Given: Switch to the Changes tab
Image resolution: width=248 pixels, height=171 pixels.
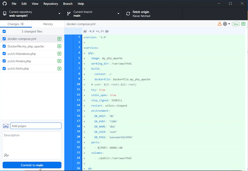Looking at the screenshot, I should click(x=16, y=24).
